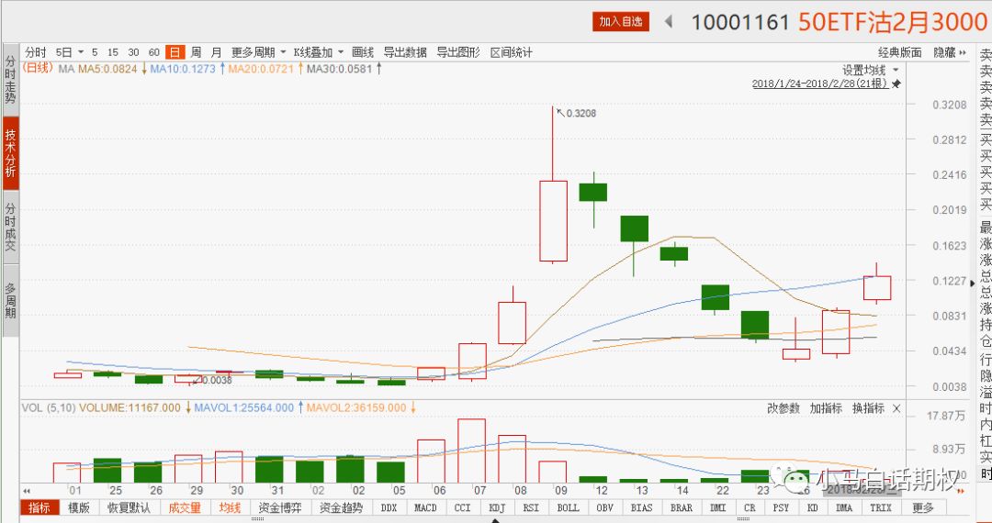
Task: Close the VOL indicator panel with X
Action: click(x=896, y=408)
